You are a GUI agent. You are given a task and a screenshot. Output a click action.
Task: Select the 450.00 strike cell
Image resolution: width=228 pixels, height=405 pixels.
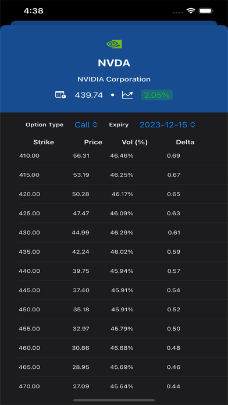coord(30,310)
